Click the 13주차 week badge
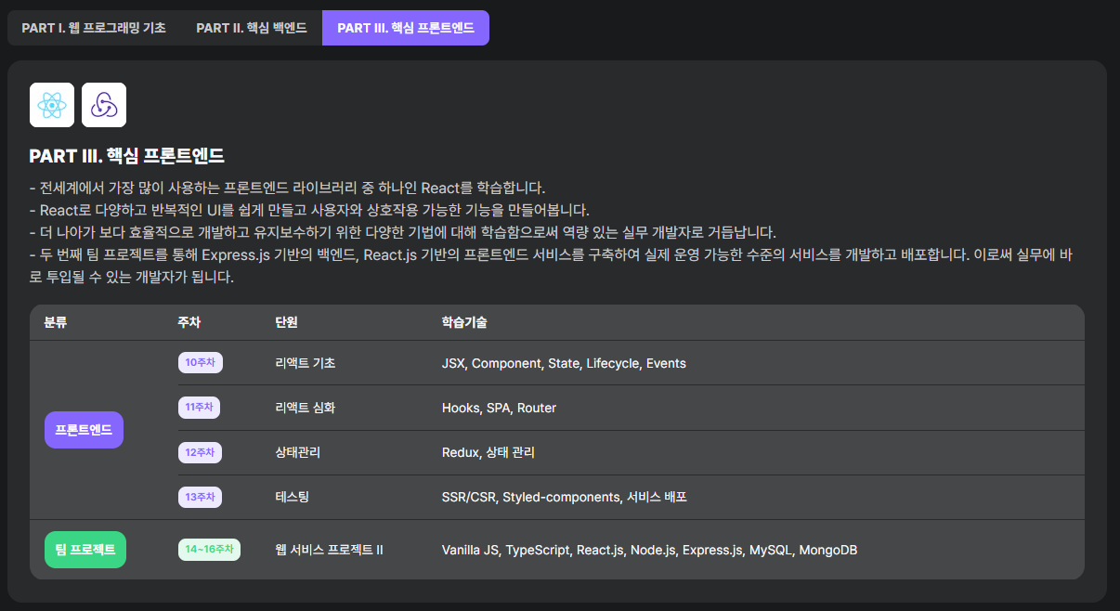Image resolution: width=1120 pixels, height=611 pixels. coord(200,497)
